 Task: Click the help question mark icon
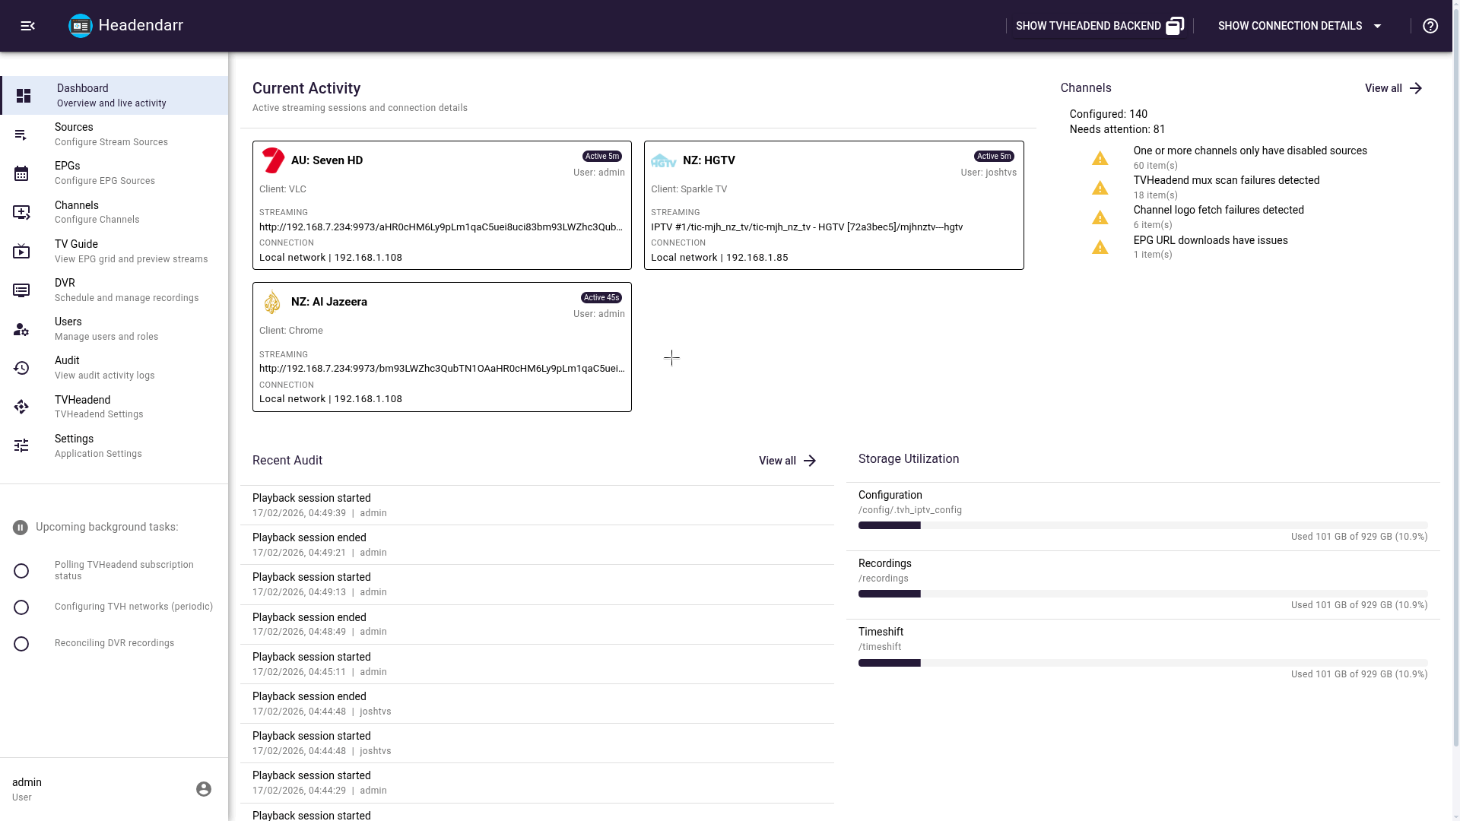pos(1430,26)
